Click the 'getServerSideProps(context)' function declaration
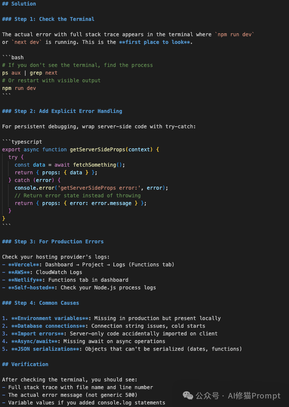The height and width of the screenshot is (407, 289). coord(81,150)
